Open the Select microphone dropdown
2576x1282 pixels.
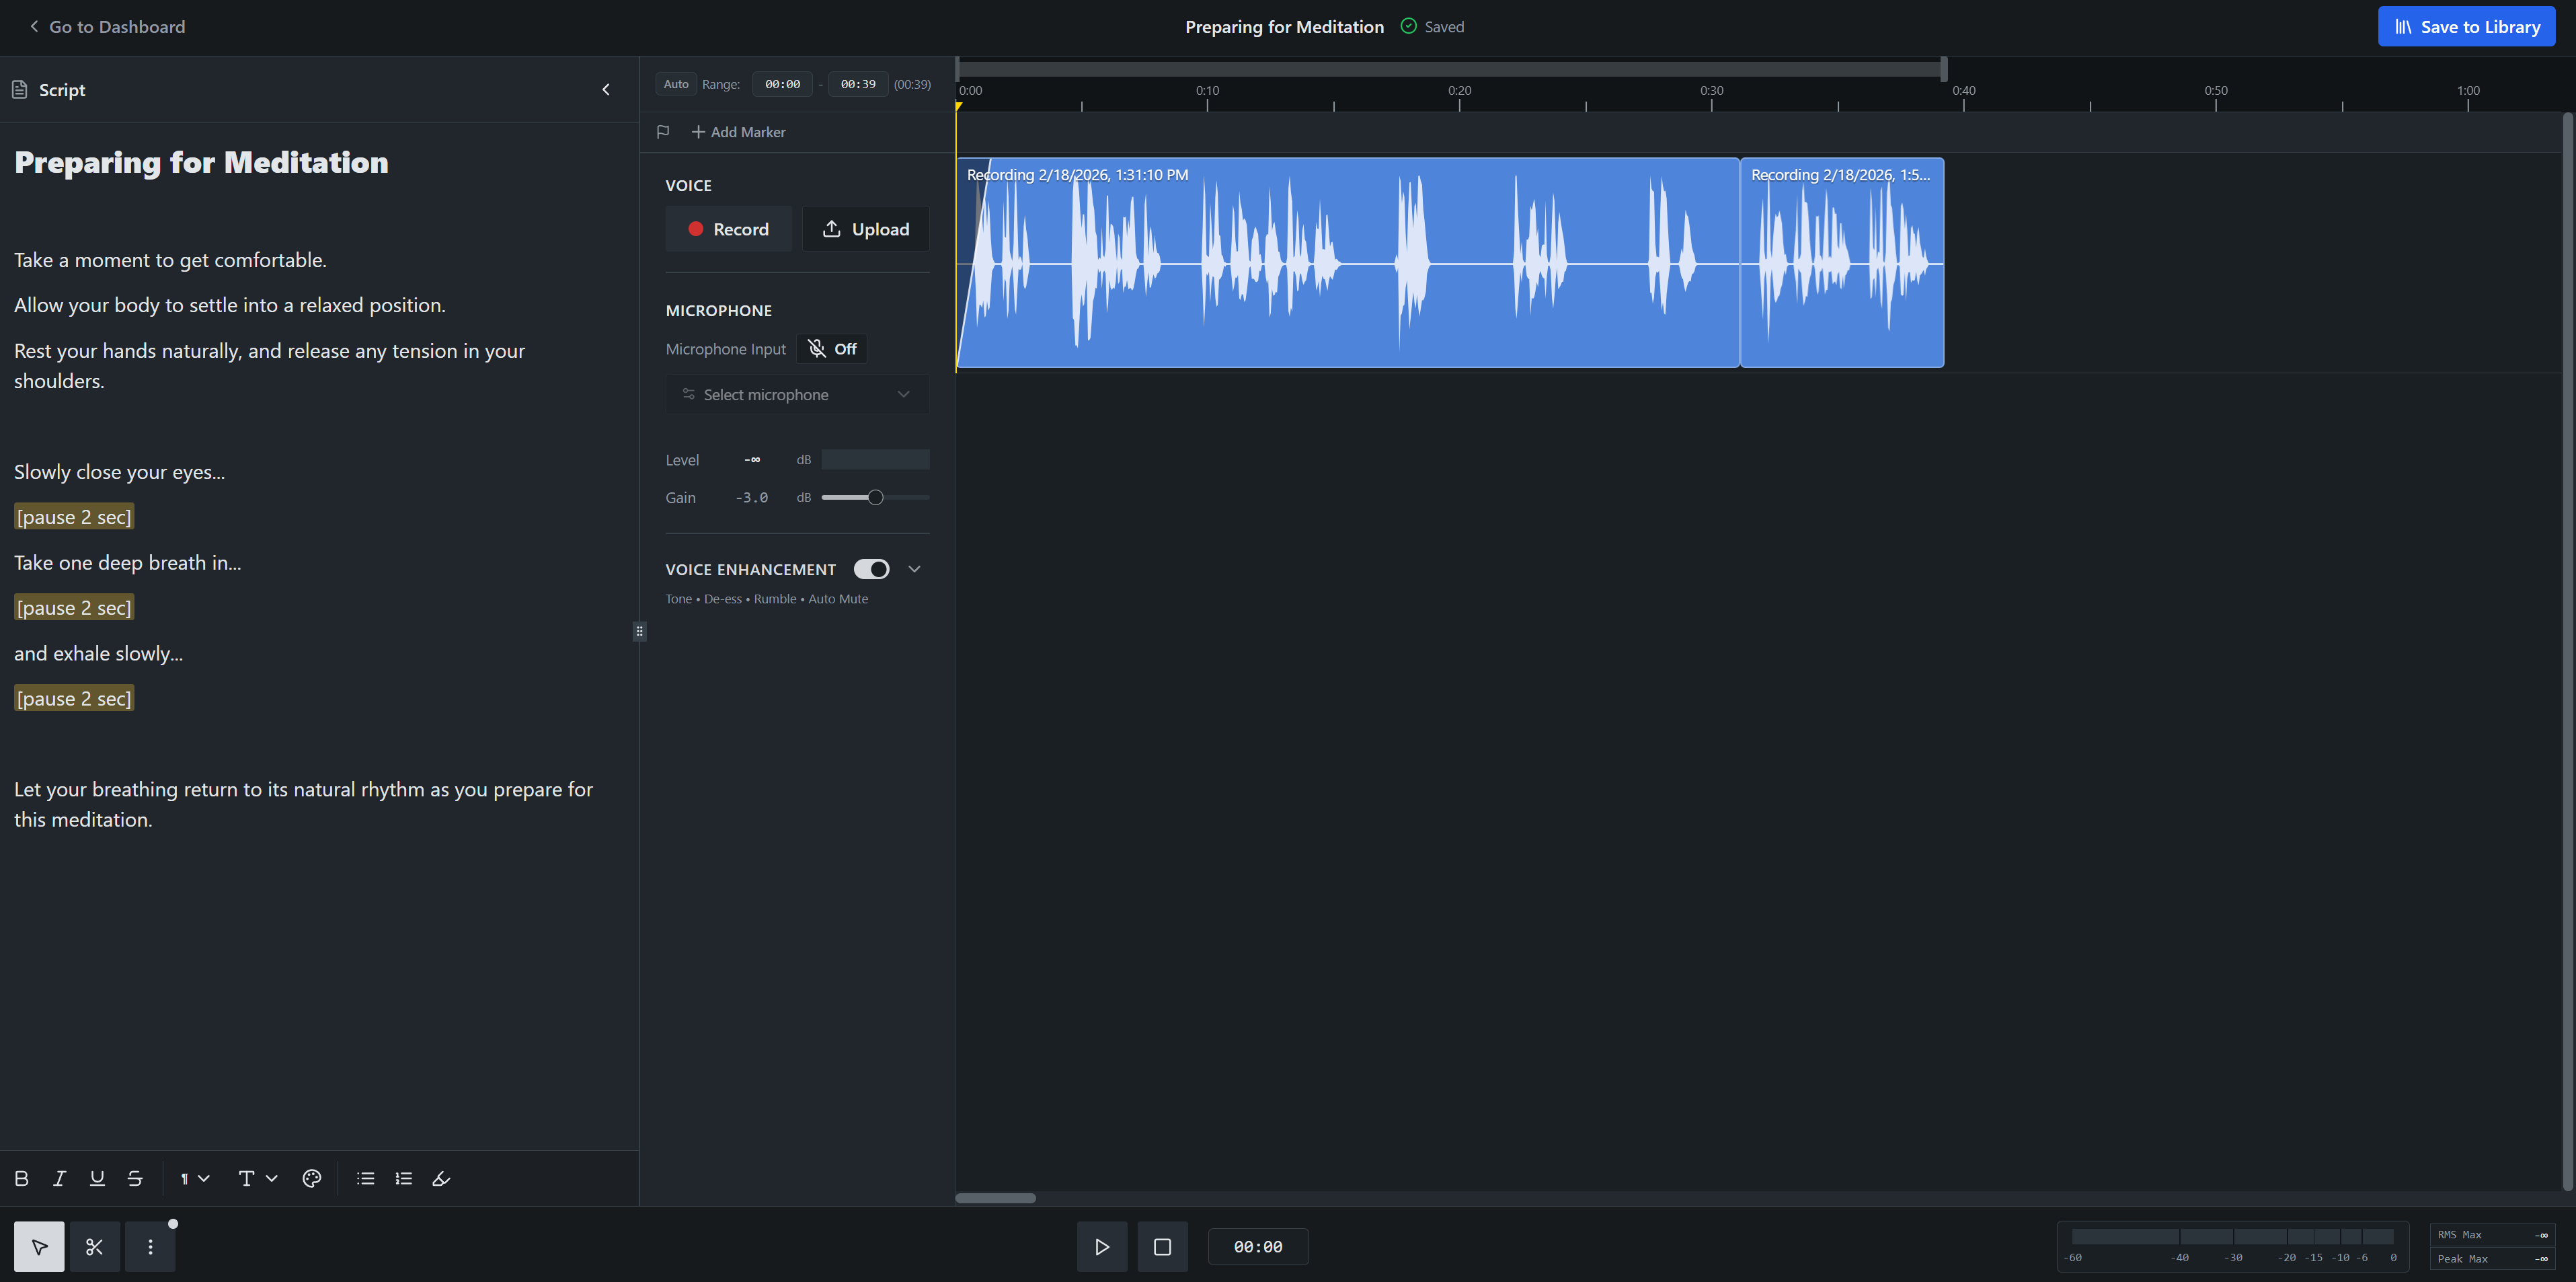[x=797, y=394]
